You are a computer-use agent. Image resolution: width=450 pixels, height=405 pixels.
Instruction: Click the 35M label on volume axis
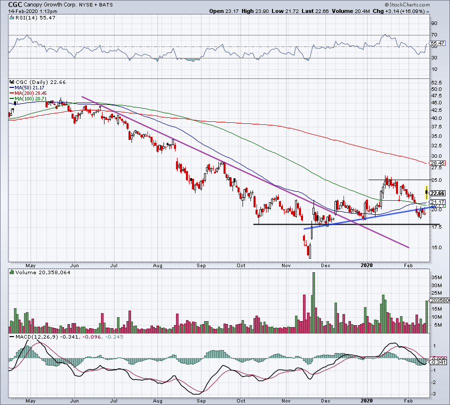[x=436, y=278]
